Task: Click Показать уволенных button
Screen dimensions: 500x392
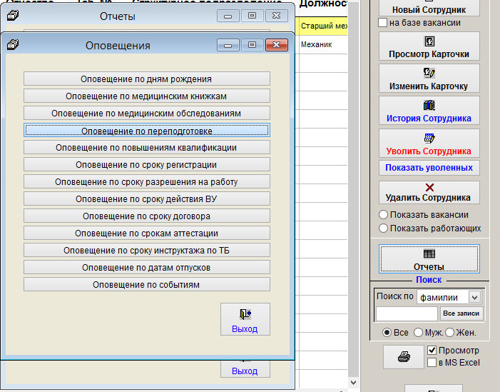Action: [429, 168]
